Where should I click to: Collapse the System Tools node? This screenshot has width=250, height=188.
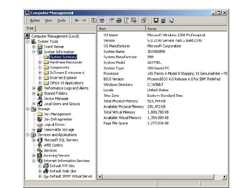(x=28, y=41)
